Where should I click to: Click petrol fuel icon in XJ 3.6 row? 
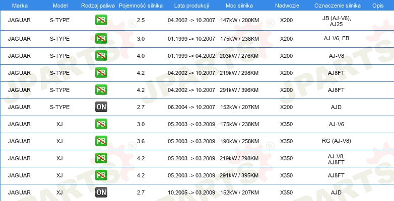point(101,141)
